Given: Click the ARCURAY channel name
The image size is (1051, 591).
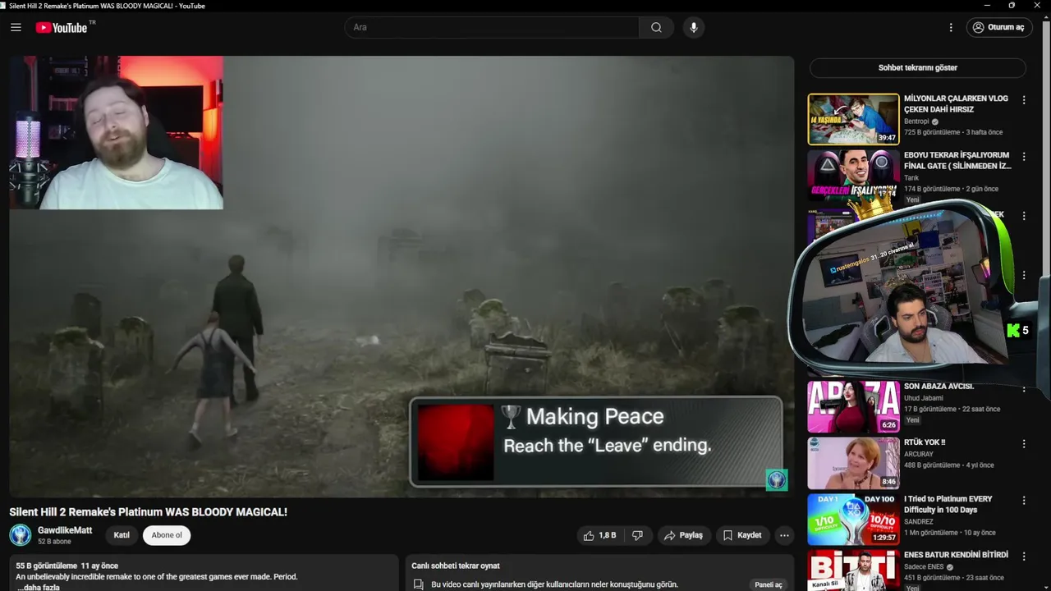Looking at the screenshot, I should [x=919, y=454].
